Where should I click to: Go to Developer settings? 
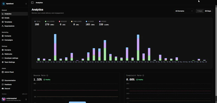pyautogui.click(x=14, y=58)
